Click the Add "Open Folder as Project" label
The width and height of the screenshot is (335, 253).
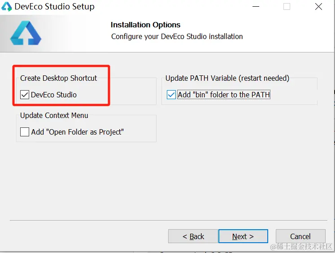(x=77, y=132)
